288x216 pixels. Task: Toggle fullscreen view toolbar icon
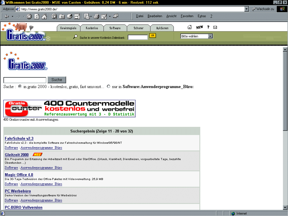[x=77, y=17]
